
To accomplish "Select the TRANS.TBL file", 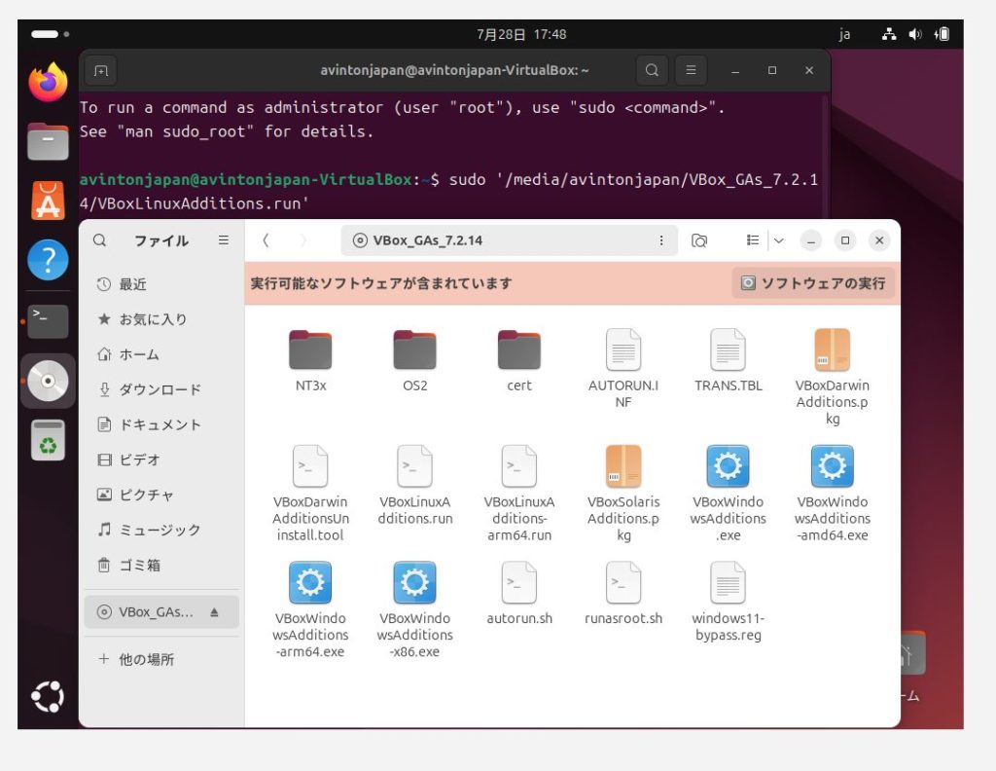I will pos(728,360).
